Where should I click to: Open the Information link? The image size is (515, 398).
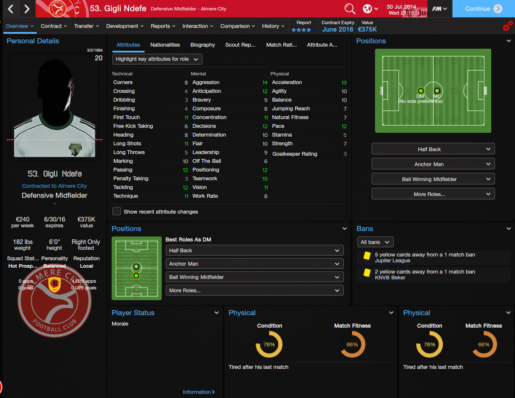(199, 392)
